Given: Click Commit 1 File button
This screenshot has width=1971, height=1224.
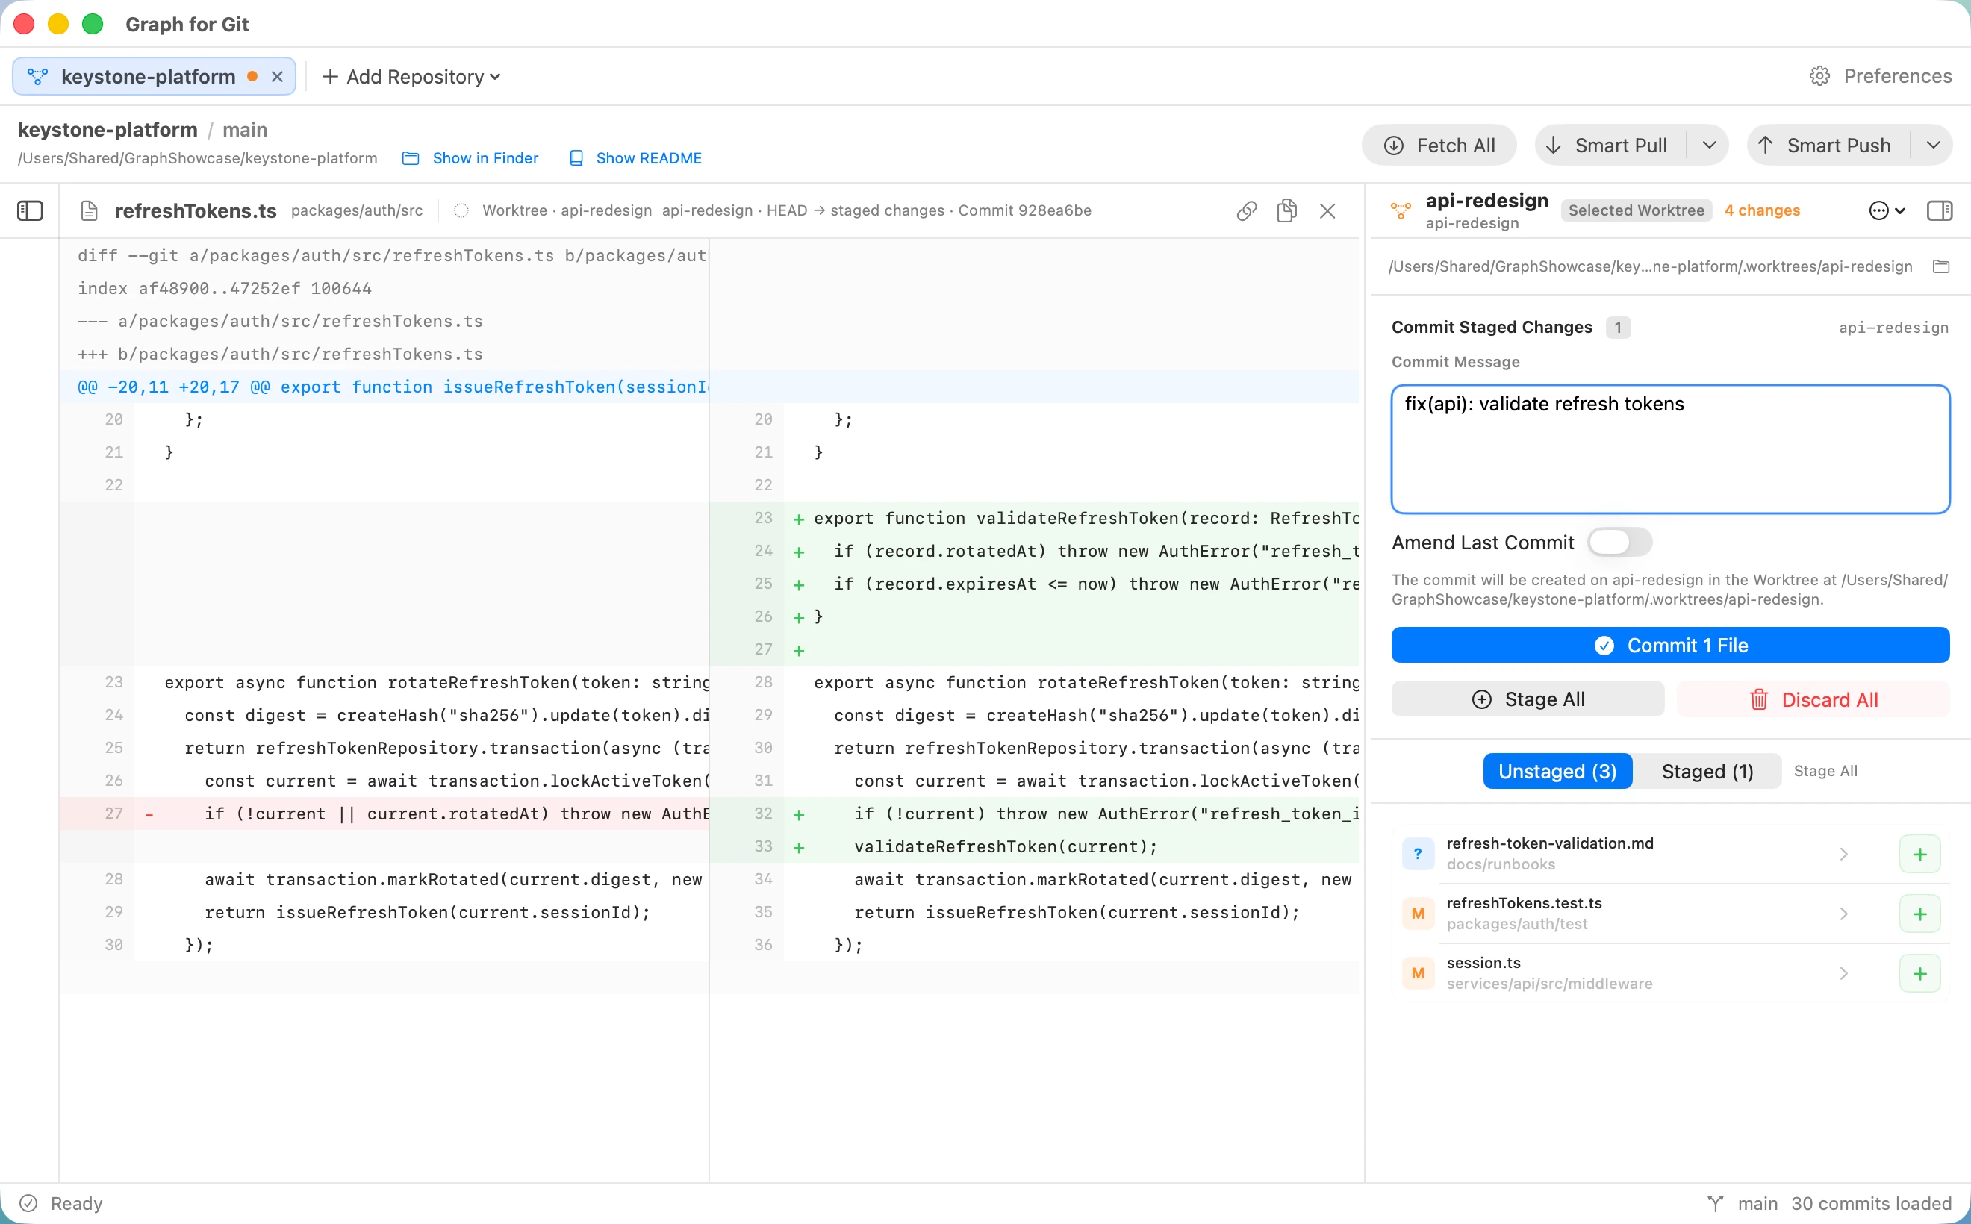Looking at the screenshot, I should [x=1670, y=645].
